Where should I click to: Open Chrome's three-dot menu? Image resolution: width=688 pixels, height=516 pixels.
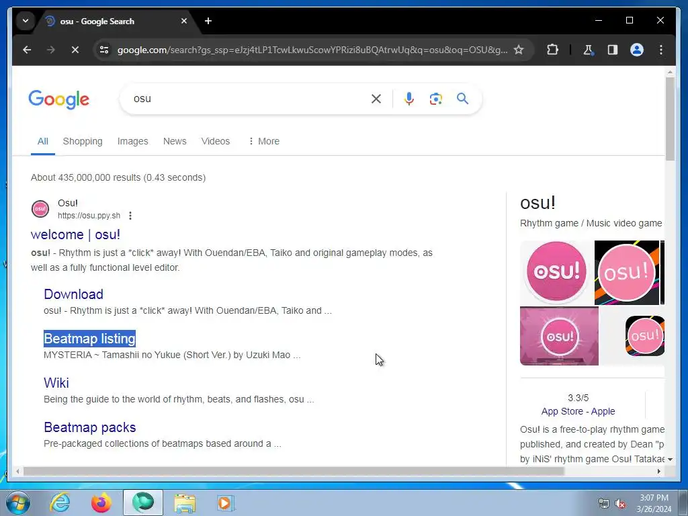click(661, 50)
